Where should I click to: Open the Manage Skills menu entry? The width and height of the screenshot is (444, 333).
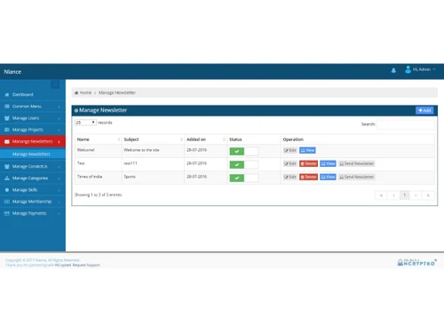(x=33, y=190)
